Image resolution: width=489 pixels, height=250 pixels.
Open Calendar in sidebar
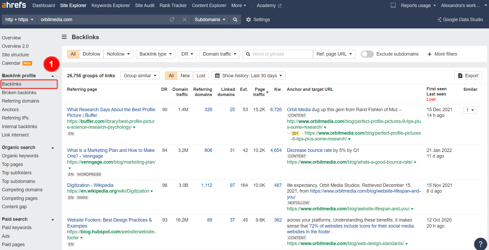pos(11,63)
